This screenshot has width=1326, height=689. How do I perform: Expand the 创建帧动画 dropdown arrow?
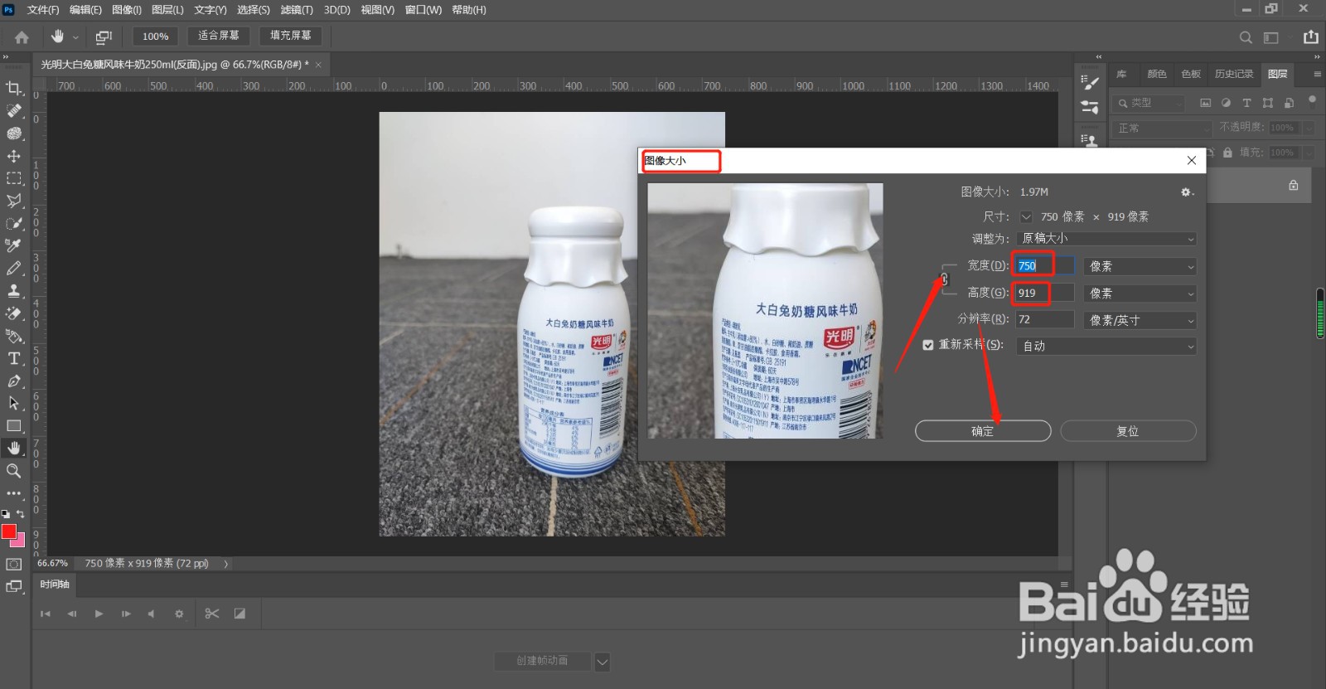(x=603, y=662)
